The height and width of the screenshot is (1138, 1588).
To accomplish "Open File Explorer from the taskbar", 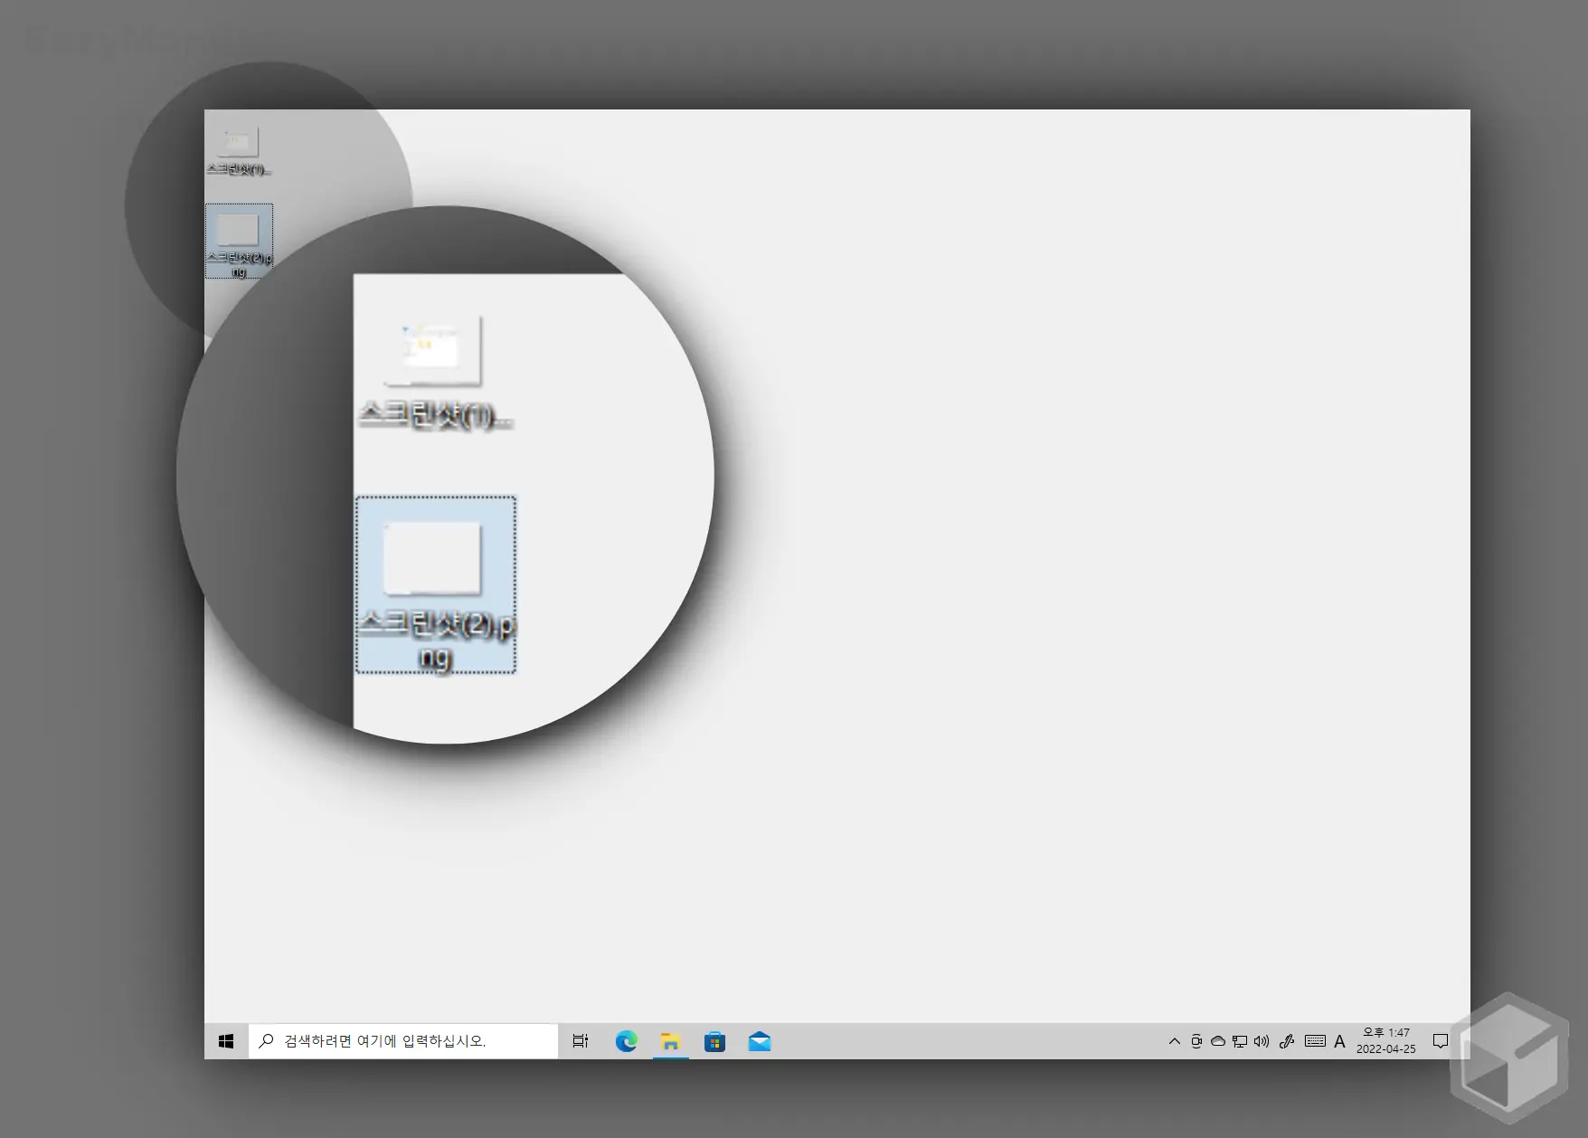I will click(670, 1041).
